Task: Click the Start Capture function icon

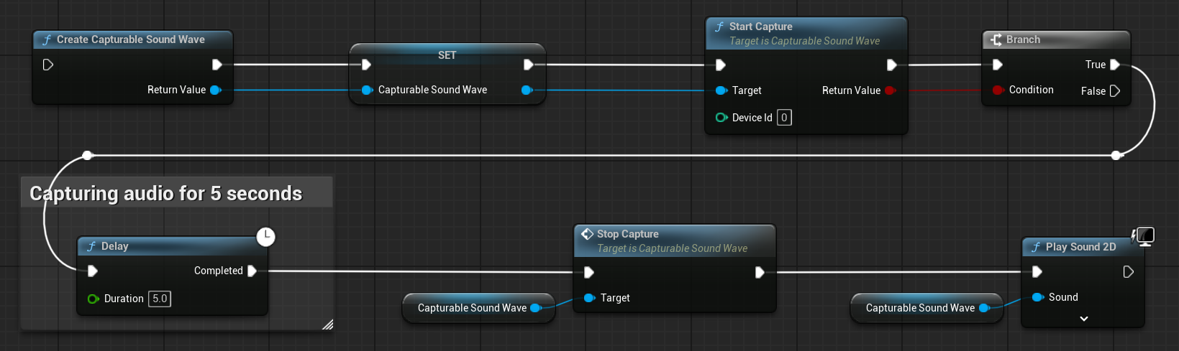Action: 719,27
